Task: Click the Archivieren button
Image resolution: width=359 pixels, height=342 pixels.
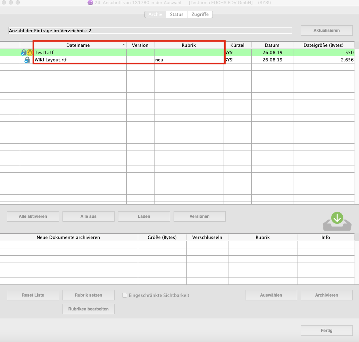Action: coord(326,295)
